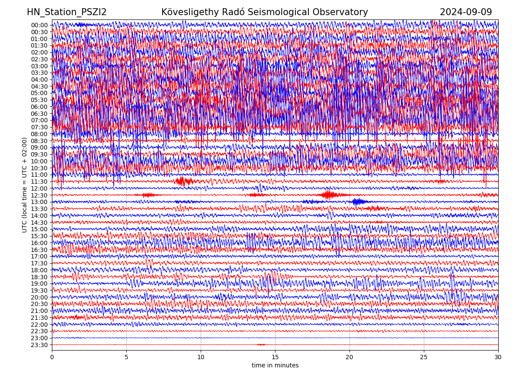Select the 12:30 row label
519x389 pixels.
[39, 195]
